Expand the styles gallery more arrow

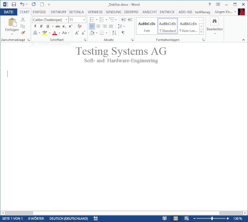tap(201, 32)
